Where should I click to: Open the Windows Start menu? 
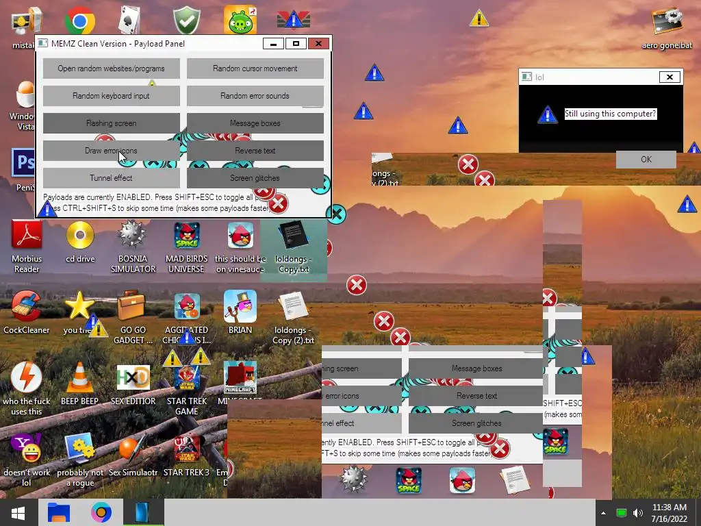(18, 512)
